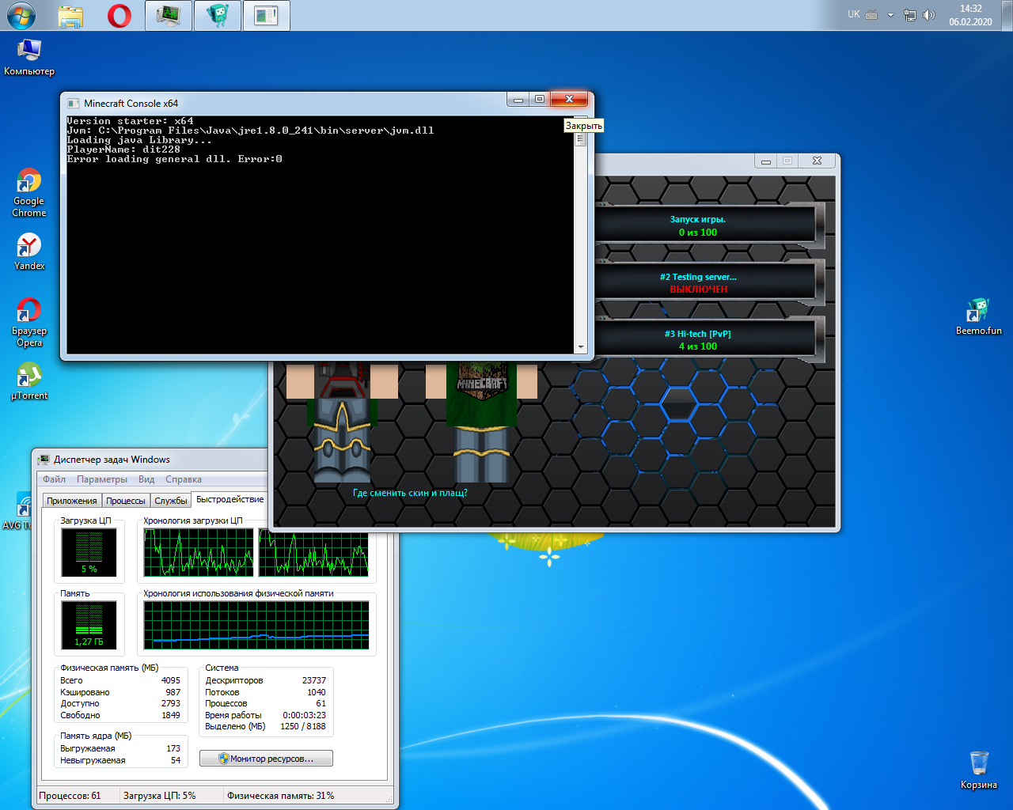This screenshot has height=810, width=1013.
Task: Open Windows Explorer from the taskbar
Action: pos(70,16)
